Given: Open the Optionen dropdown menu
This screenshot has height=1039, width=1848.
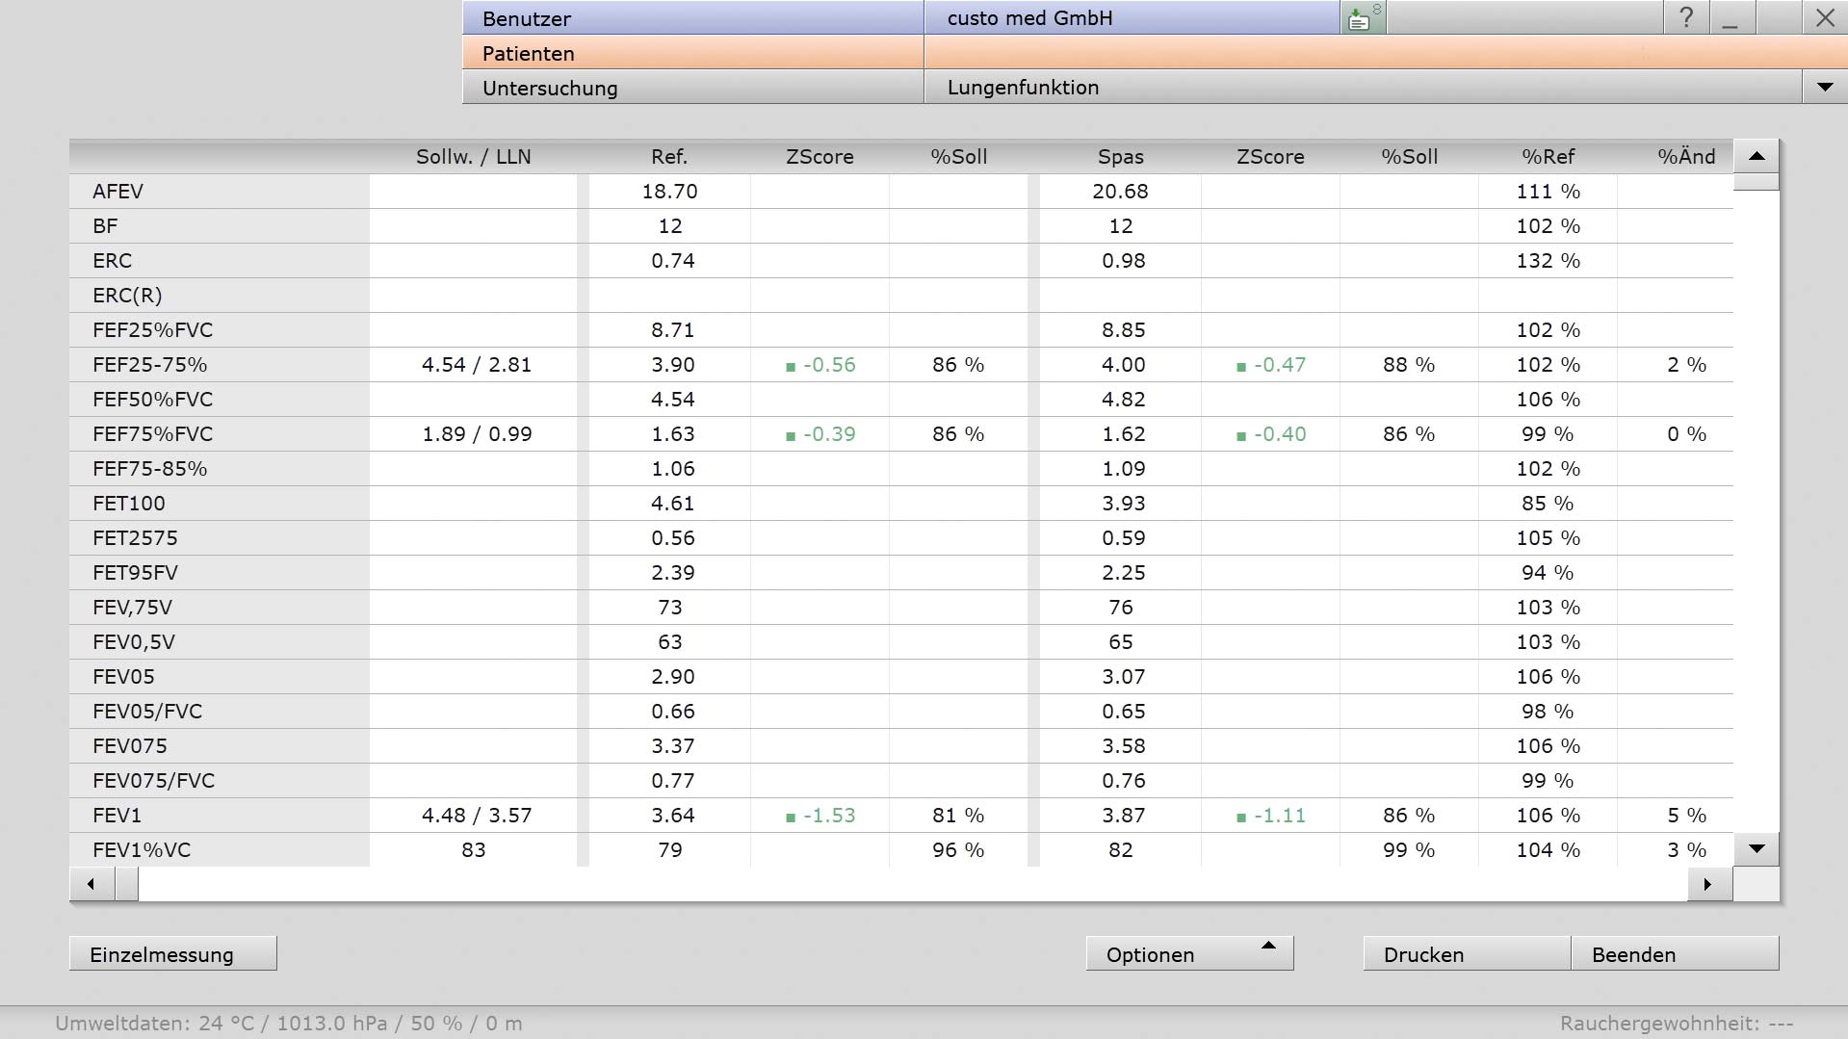Looking at the screenshot, I should 1189,953.
